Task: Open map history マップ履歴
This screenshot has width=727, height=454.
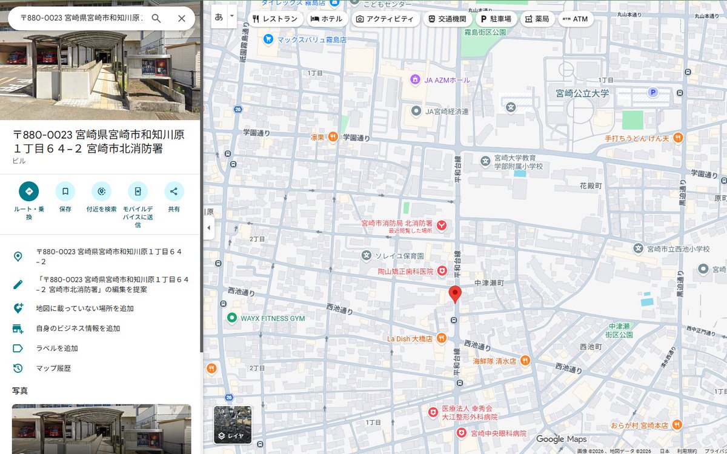Action: (100, 368)
